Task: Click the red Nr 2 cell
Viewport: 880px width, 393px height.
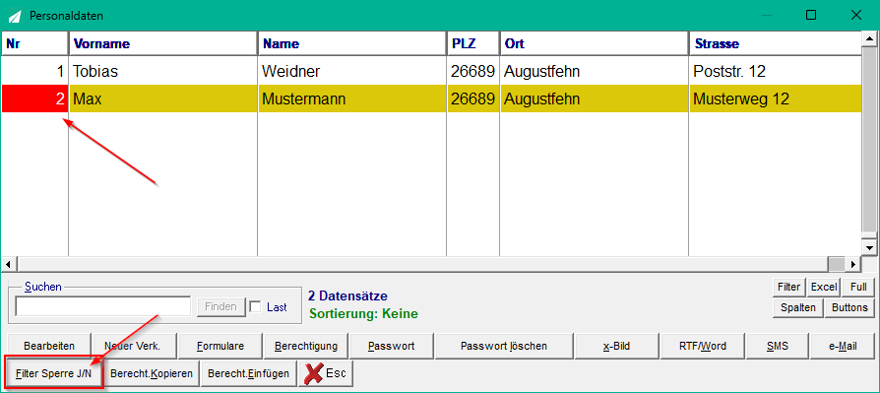Action: point(34,98)
